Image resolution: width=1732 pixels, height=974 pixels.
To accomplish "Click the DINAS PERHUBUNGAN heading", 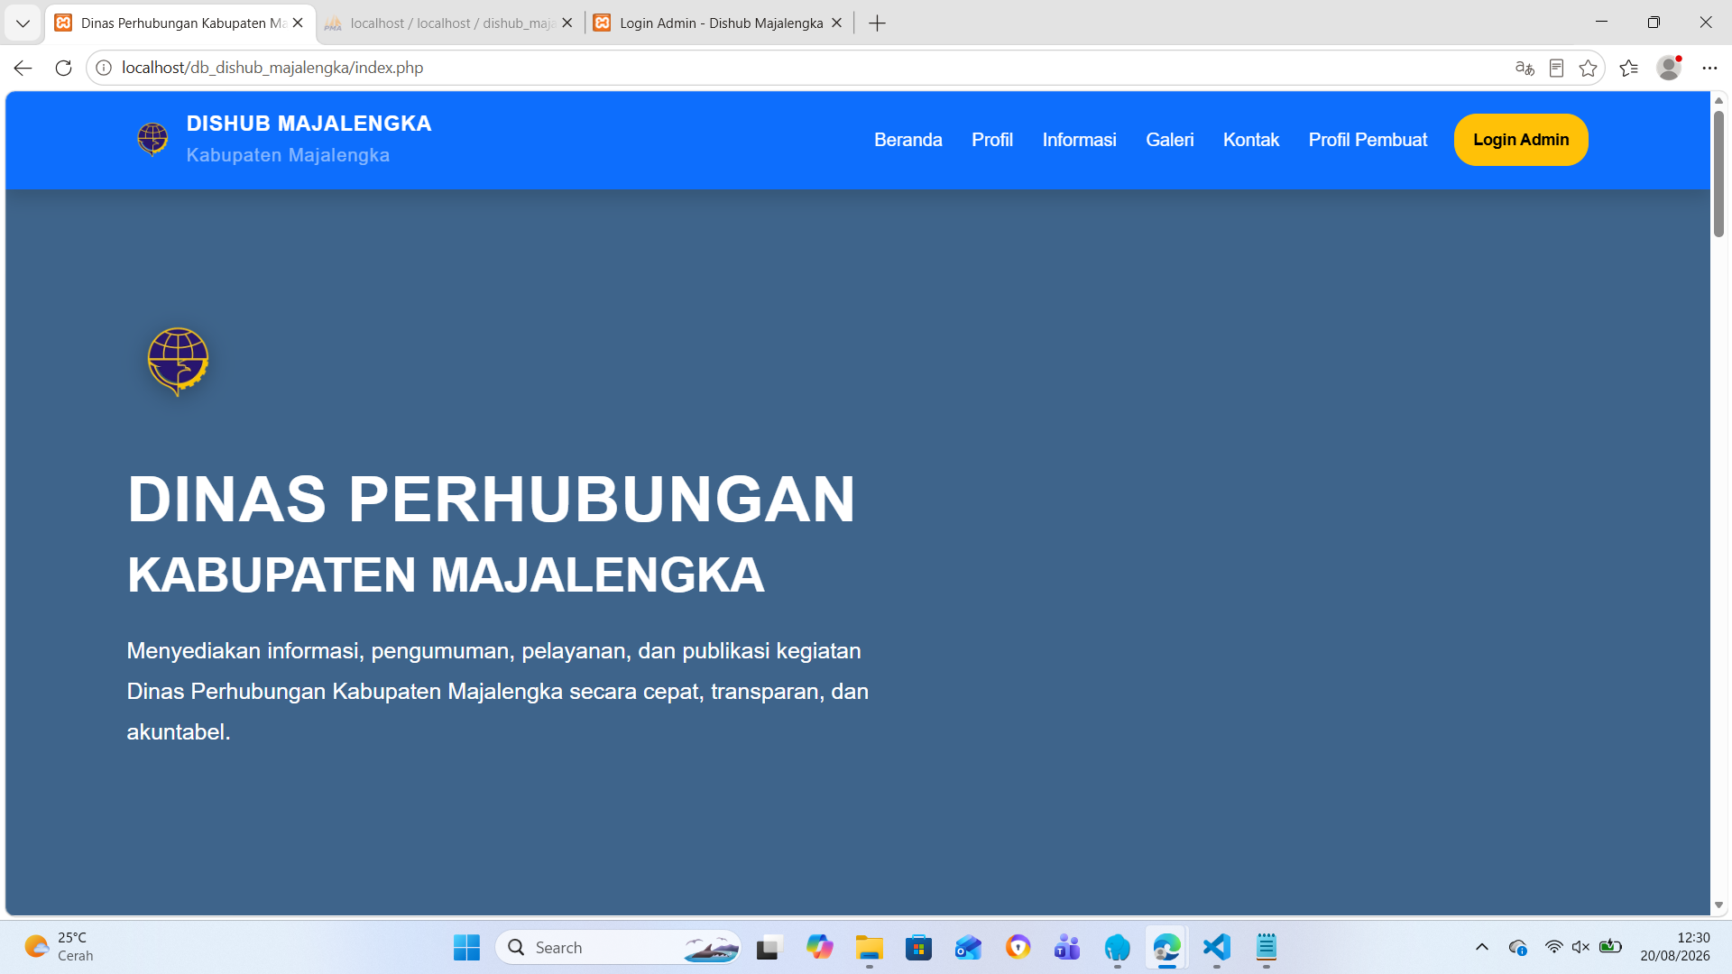I will (x=492, y=499).
